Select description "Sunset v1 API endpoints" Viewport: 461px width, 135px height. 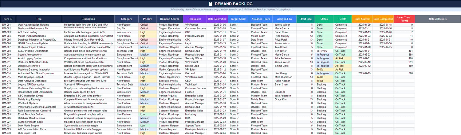tap(88, 85)
